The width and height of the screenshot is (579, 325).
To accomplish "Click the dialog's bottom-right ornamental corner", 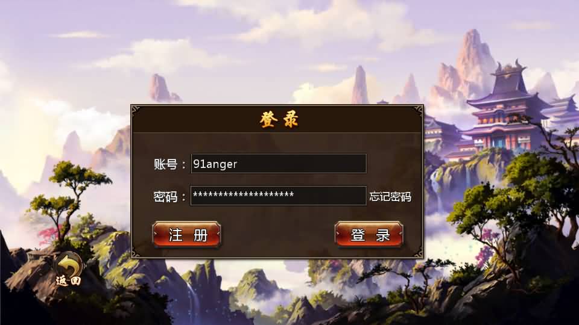I will click(419, 254).
